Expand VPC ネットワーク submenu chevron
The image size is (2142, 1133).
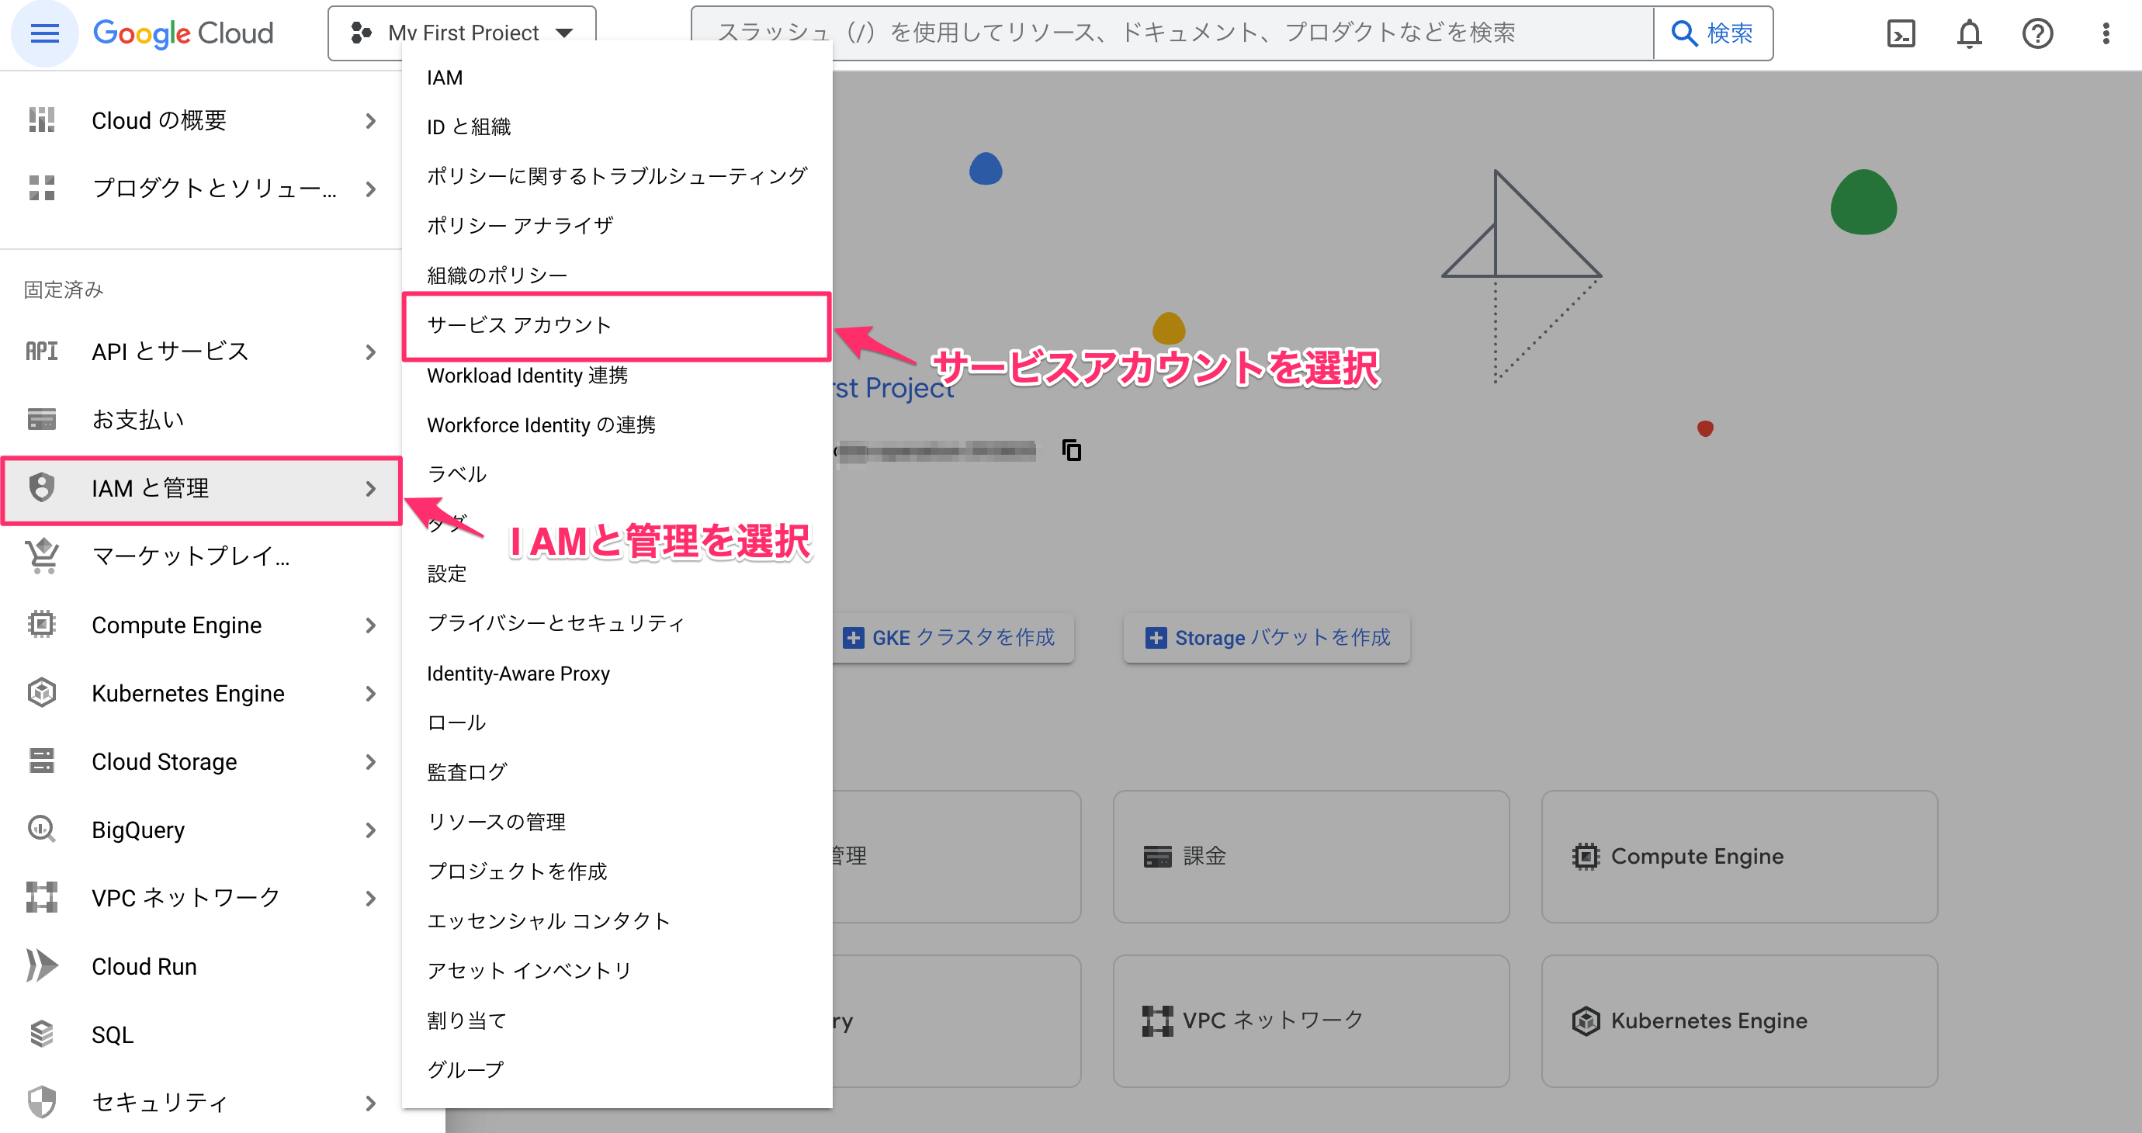coord(371,899)
